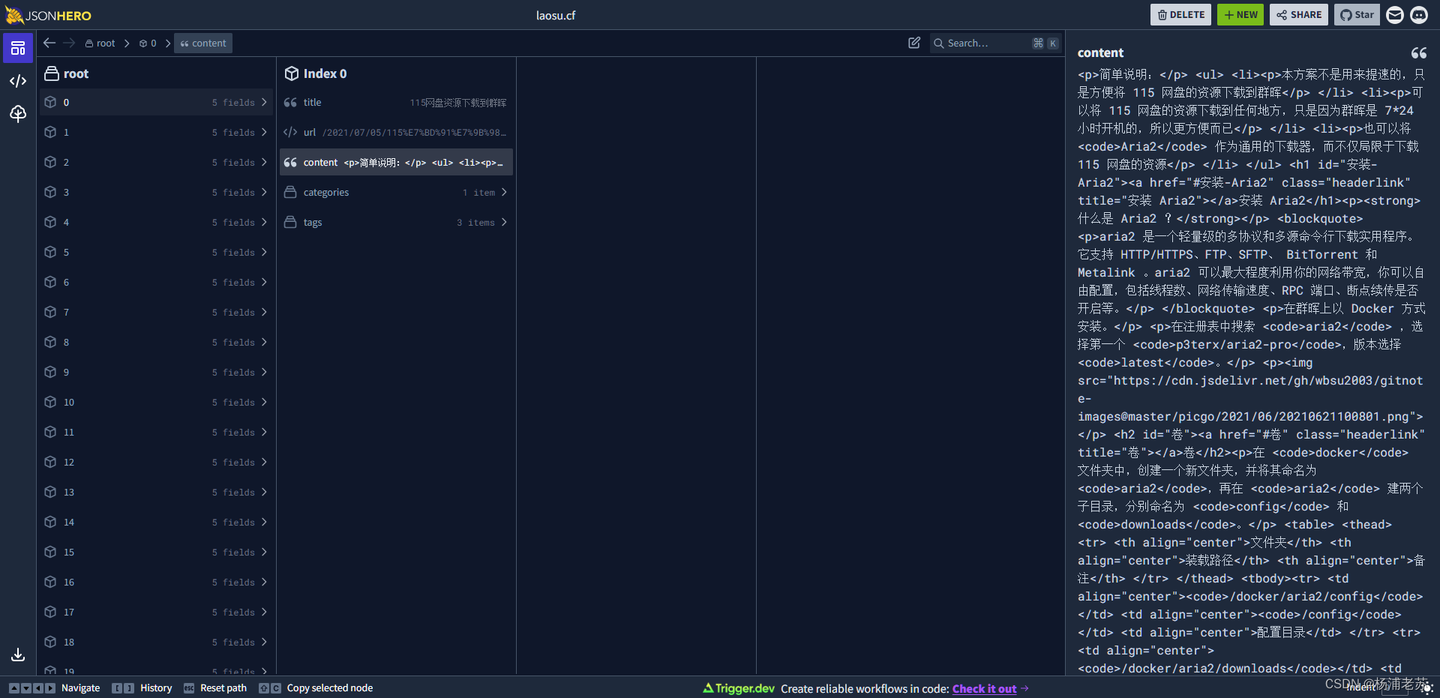The height and width of the screenshot is (698, 1440).
Task: Follow the Check it out link
Action: click(984, 688)
